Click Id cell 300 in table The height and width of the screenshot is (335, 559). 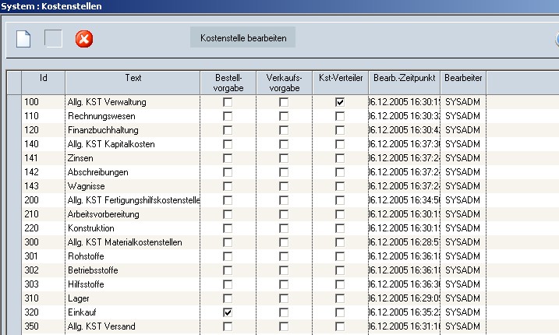30,242
